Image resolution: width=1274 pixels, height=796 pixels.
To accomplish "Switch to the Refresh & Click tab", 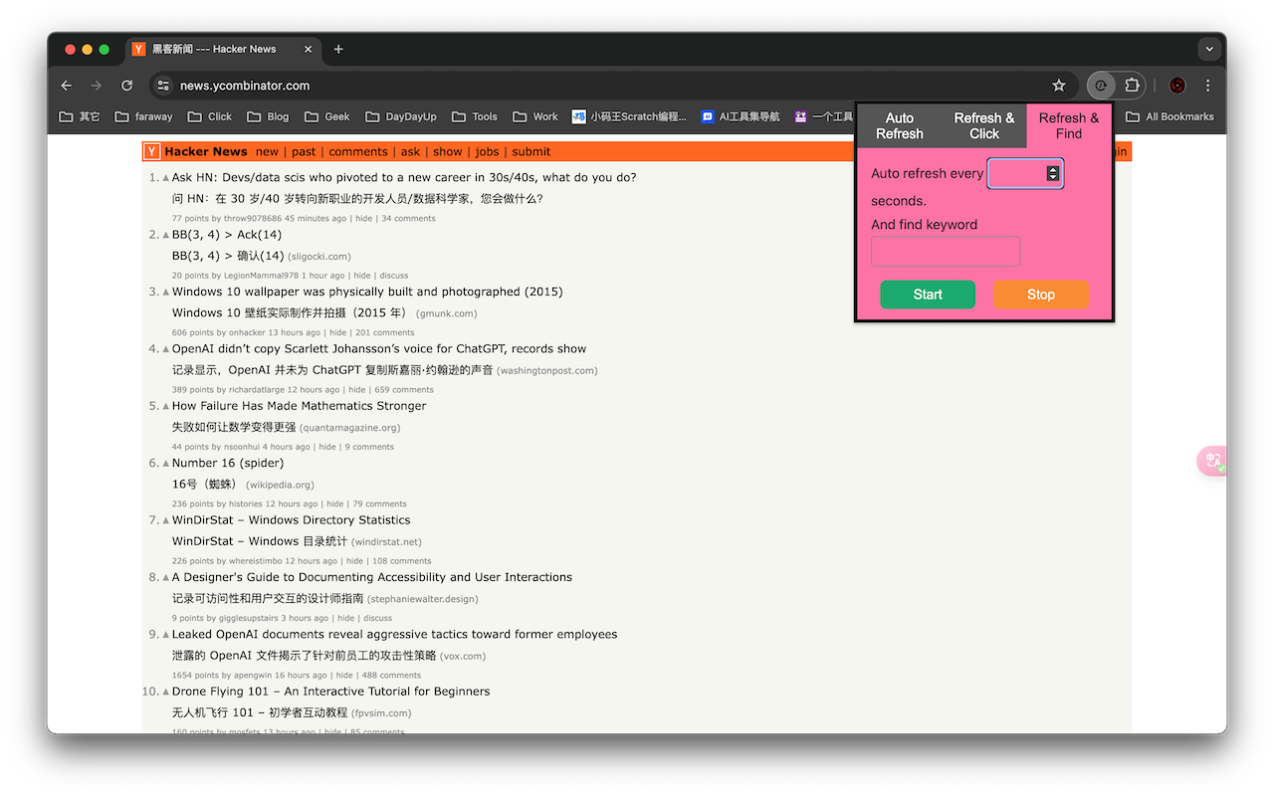I will [984, 125].
